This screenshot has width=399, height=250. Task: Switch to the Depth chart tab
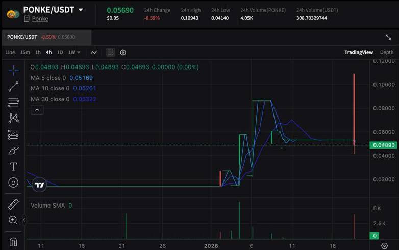pyautogui.click(x=386, y=52)
